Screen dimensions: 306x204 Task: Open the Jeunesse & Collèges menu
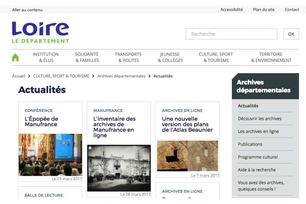(170, 57)
